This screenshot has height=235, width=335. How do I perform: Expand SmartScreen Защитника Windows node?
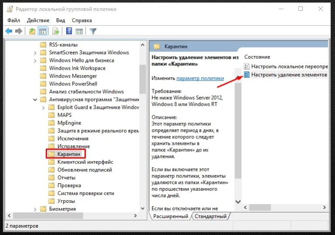pos(35,53)
